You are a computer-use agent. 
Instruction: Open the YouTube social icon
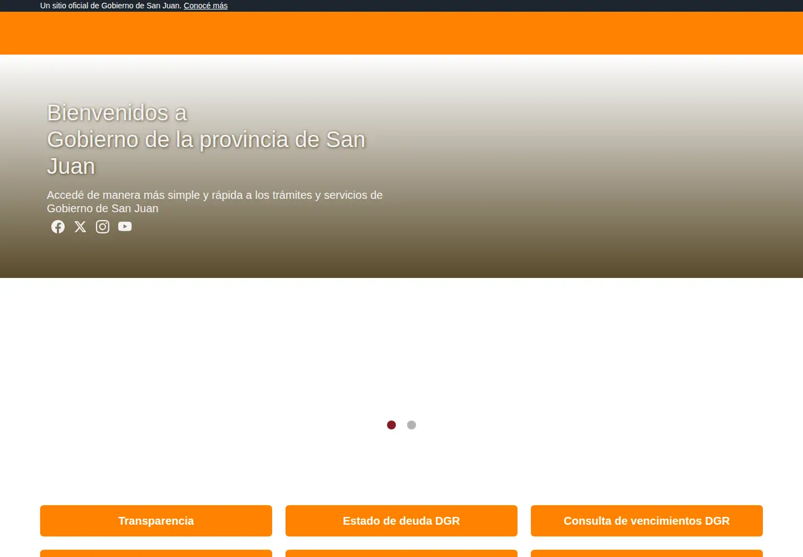(125, 227)
